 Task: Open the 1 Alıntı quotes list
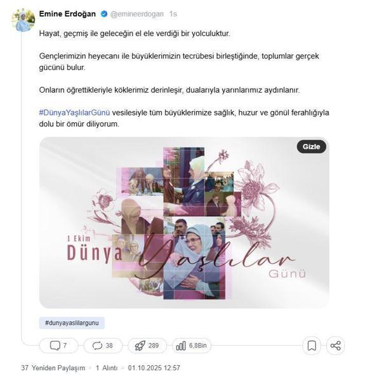[107, 368]
